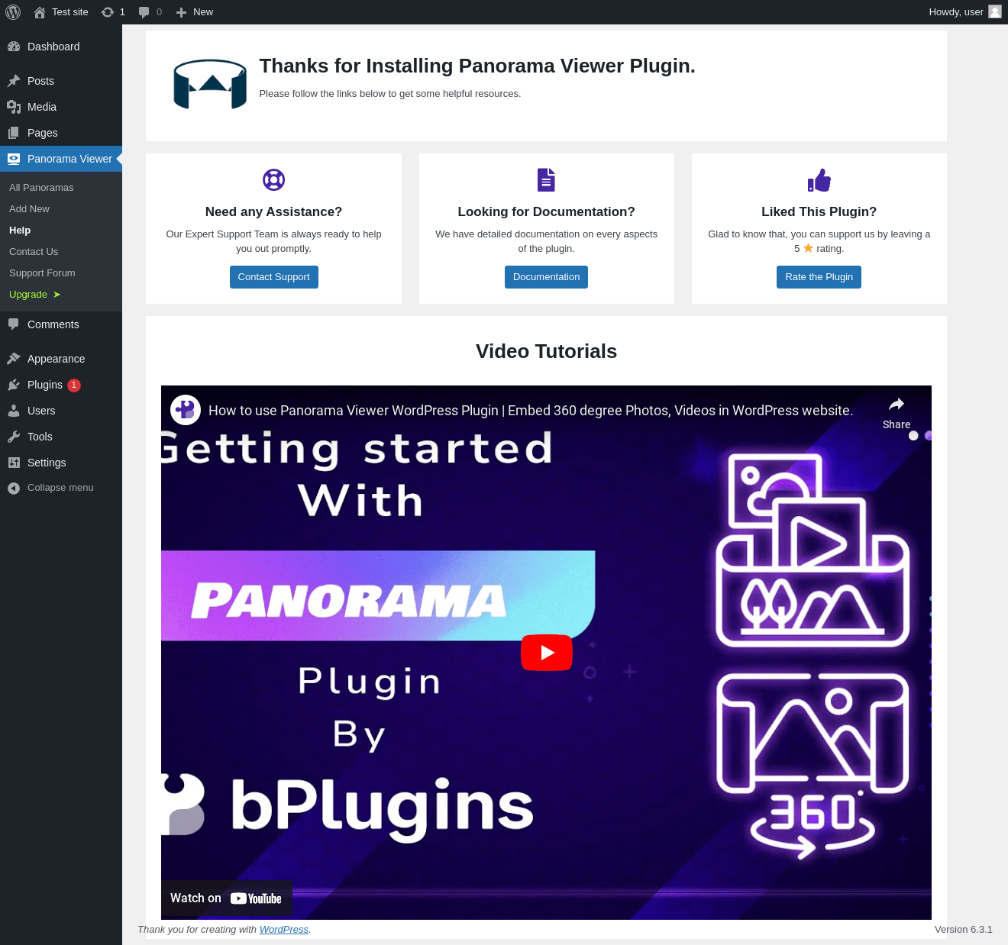This screenshot has width=1008, height=945.
Task: Open the Comments sidebar menu
Action: tap(61, 324)
